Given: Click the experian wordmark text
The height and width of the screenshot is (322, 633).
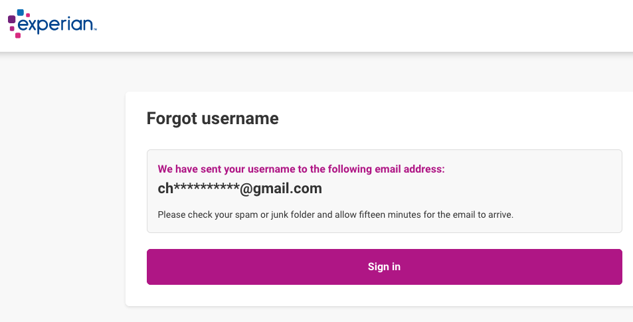Looking at the screenshot, I should 56,25.
